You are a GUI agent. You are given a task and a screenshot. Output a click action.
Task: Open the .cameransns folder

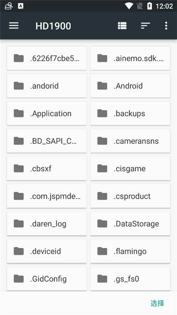[131, 141]
